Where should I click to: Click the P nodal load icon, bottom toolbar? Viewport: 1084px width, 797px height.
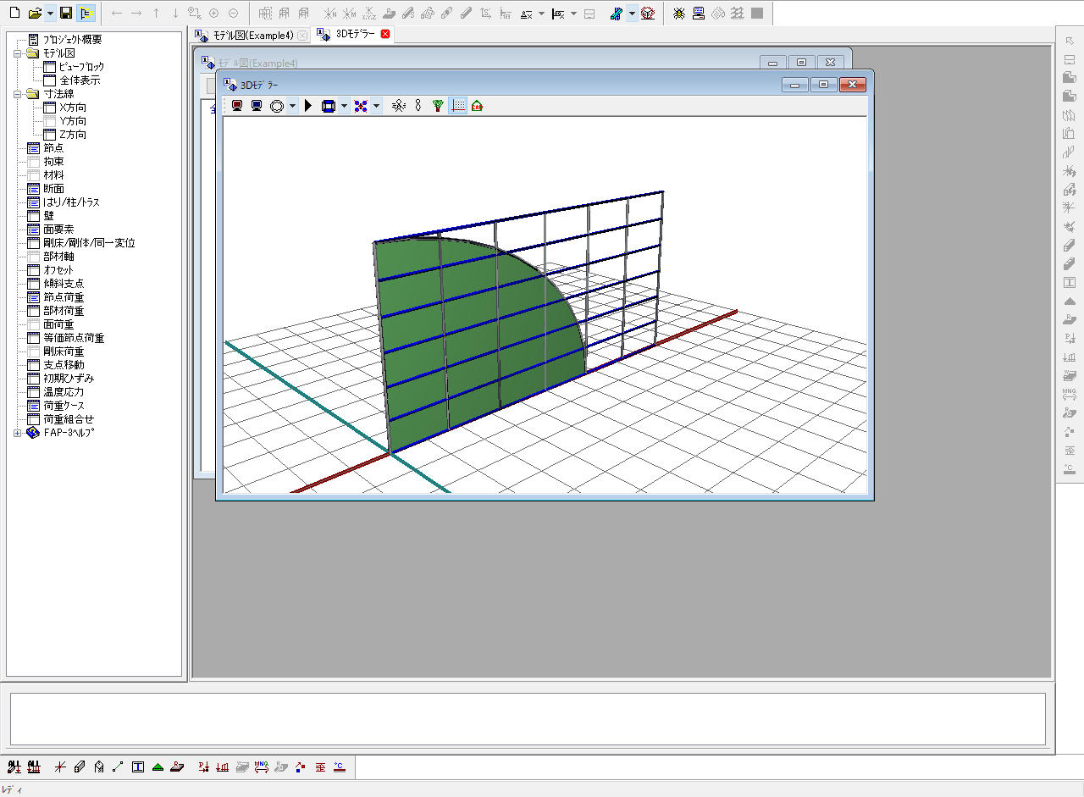203,767
